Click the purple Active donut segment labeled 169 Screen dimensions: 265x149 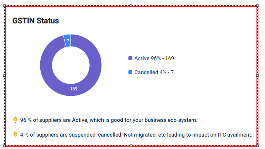(x=74, y=89)
